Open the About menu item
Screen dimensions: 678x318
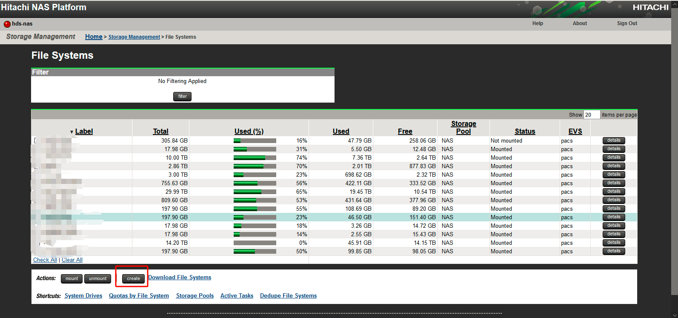[580, 23]
